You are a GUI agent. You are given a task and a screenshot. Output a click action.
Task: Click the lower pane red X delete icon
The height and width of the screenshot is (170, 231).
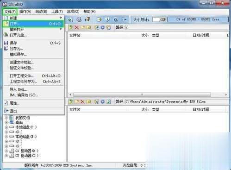83,101
